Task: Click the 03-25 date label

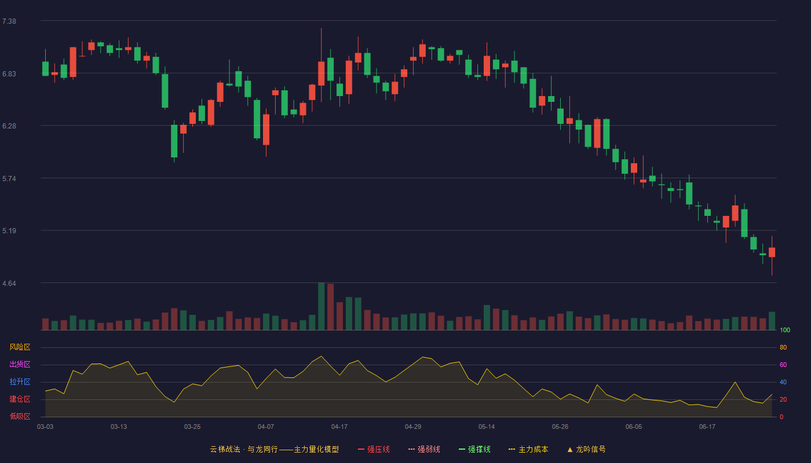Action: [192, 427]
